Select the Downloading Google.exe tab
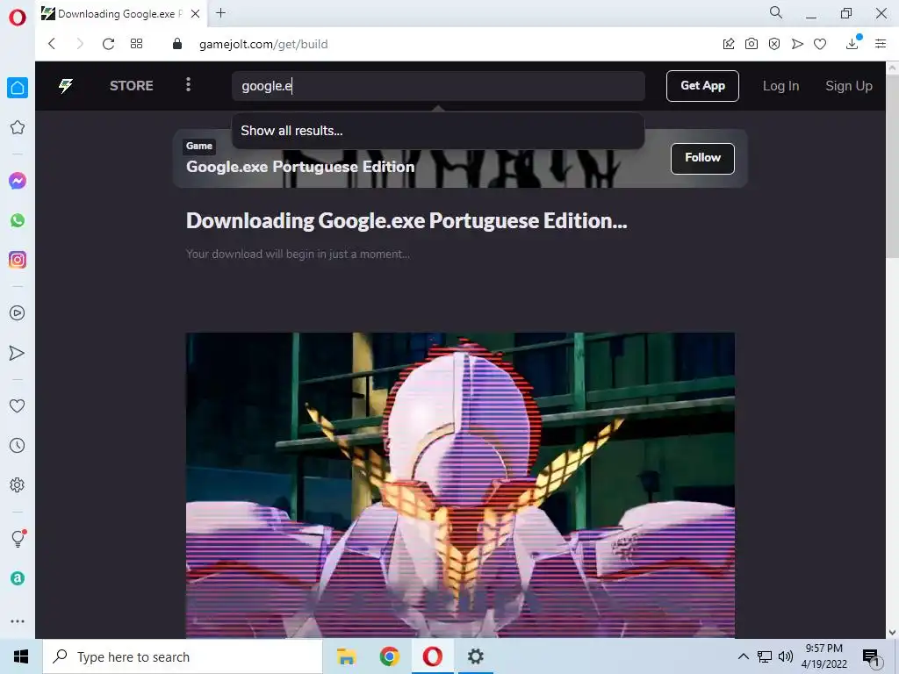The image size is (899, 674). point(120,14)
